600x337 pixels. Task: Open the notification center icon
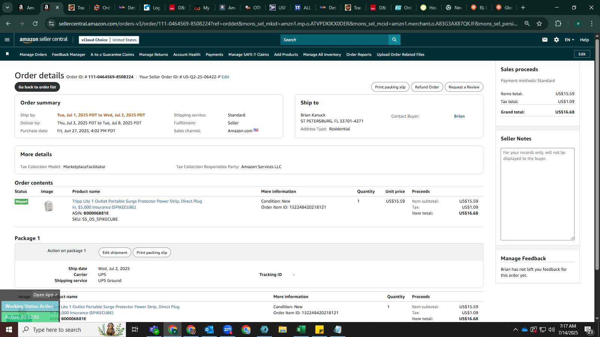pos(589,330)
